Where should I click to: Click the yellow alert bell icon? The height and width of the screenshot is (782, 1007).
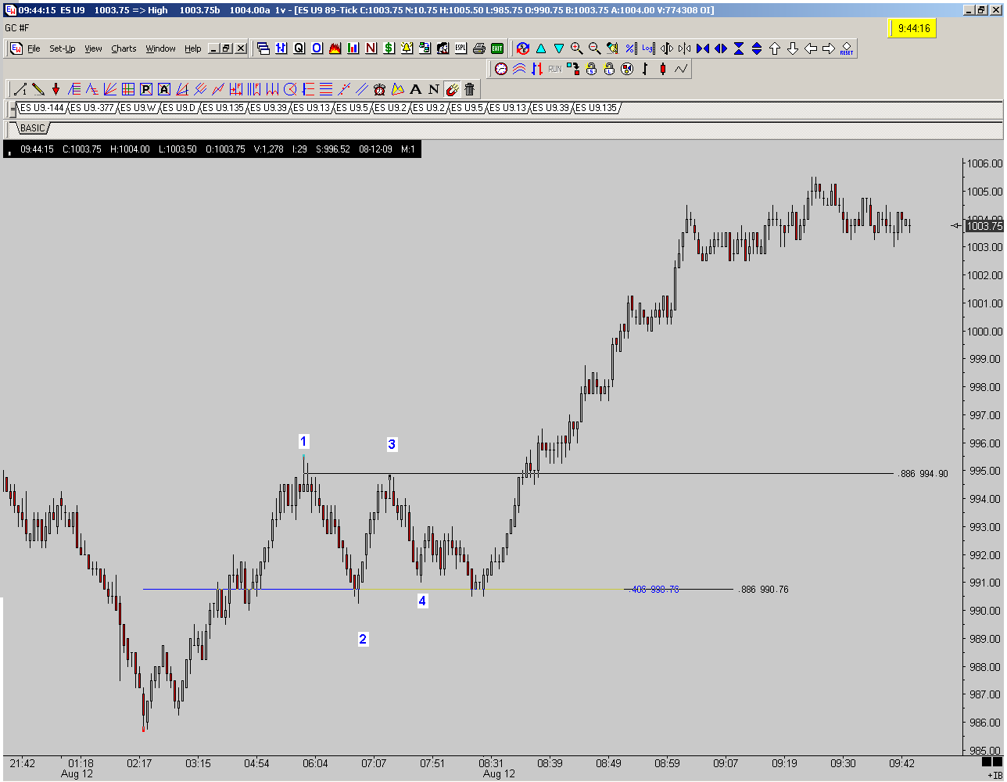pos(407,48)
